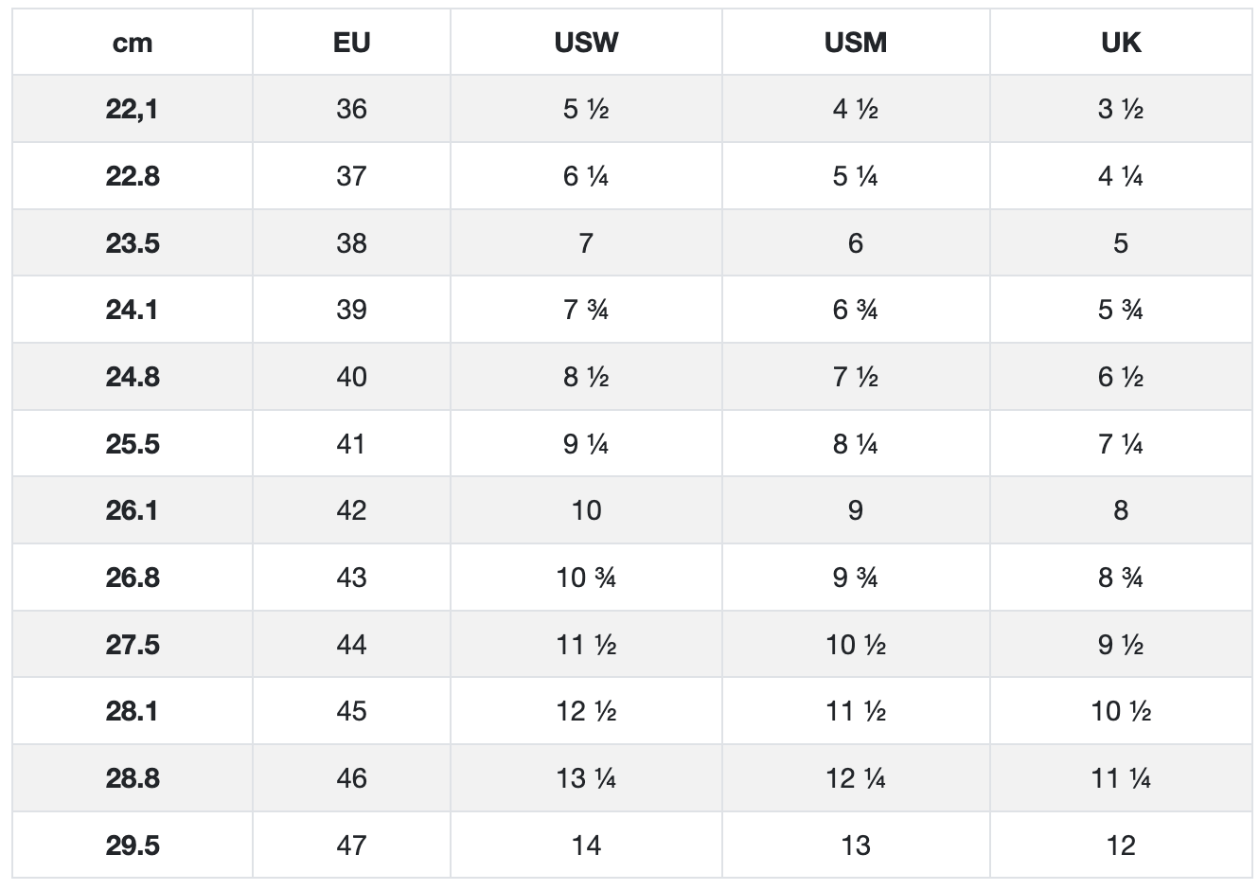Click USM size 13 cell

tap(856, 845)
